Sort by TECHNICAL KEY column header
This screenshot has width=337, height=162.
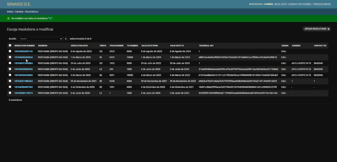[206, 46]
